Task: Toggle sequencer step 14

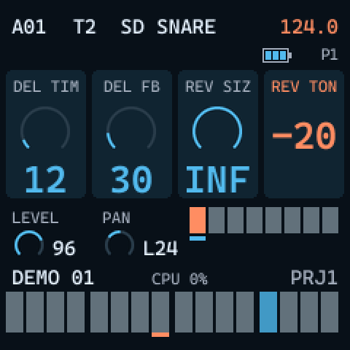Action: click(289, 312)
